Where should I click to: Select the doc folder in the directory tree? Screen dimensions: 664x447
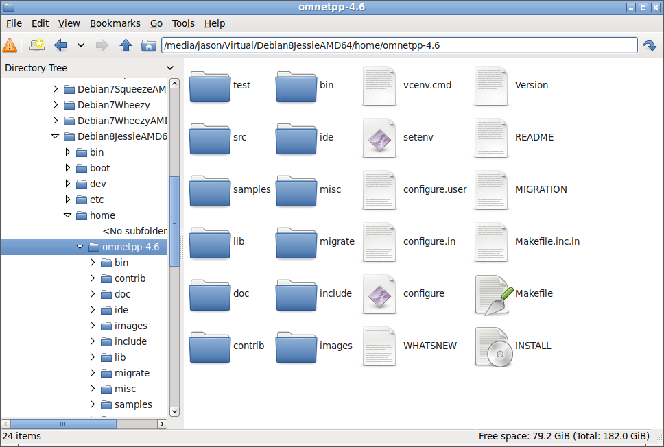(116, 293)
